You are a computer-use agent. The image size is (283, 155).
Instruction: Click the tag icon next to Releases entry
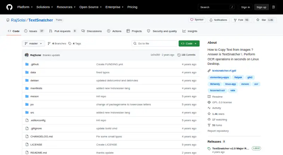pyautogui.click(x=209, y=149)
